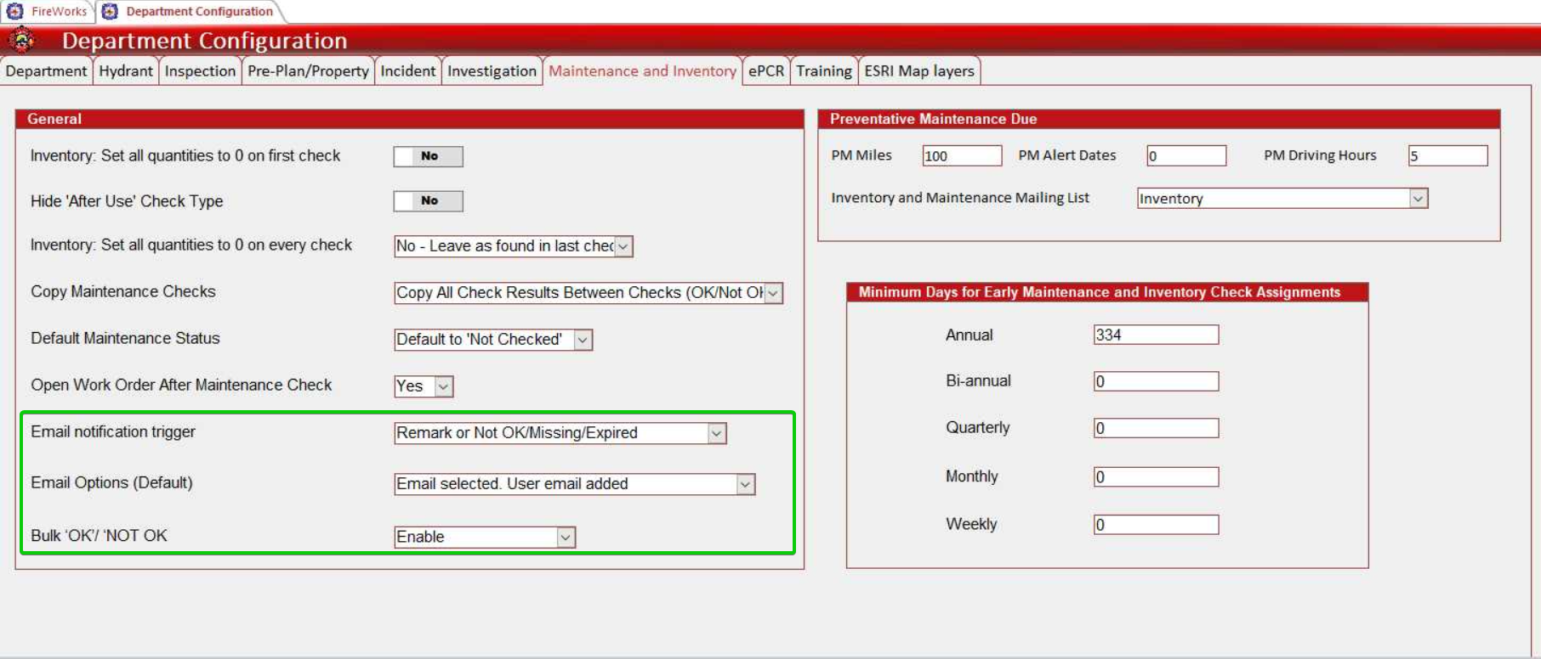This screenshot has width=1541, height=659.
Task: Expand Open Work Order After Maintenance Check dropdown
Action: (443, 386)
